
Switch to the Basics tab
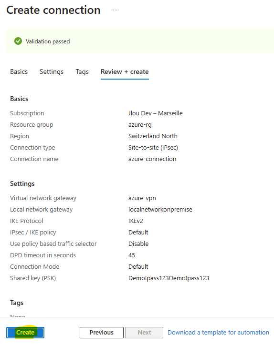[x=19, y=72]
